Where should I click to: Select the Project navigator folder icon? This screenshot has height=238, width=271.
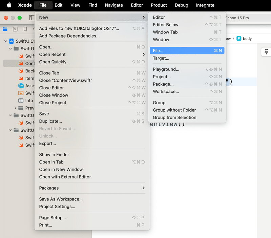(x=5, y=29)
